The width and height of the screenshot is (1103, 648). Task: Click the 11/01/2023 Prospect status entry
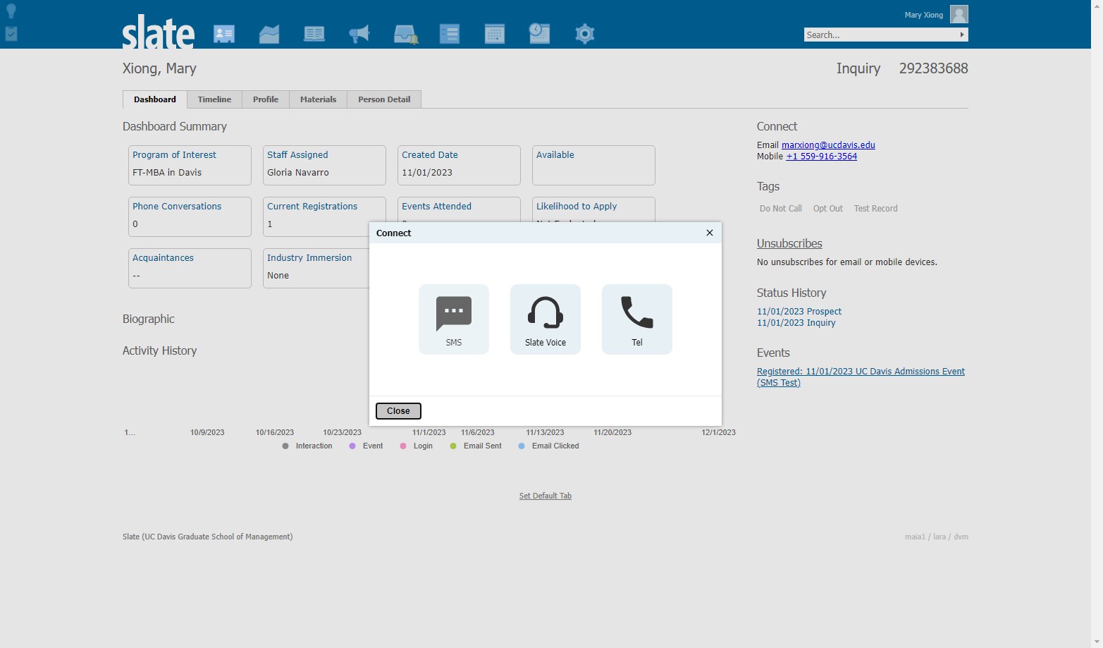(x=799, y=312)
